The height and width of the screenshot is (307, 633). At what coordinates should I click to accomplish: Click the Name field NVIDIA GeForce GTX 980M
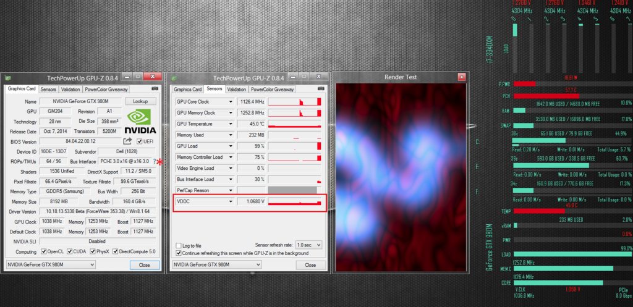coord(81,101)
